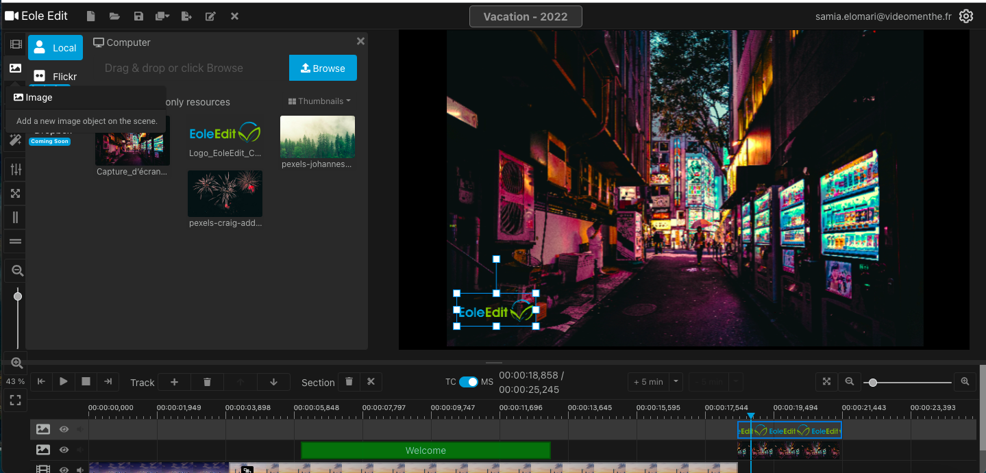Select the video tool in sidebar
This screenshot has height=473, width=986.
pos(15,44)
